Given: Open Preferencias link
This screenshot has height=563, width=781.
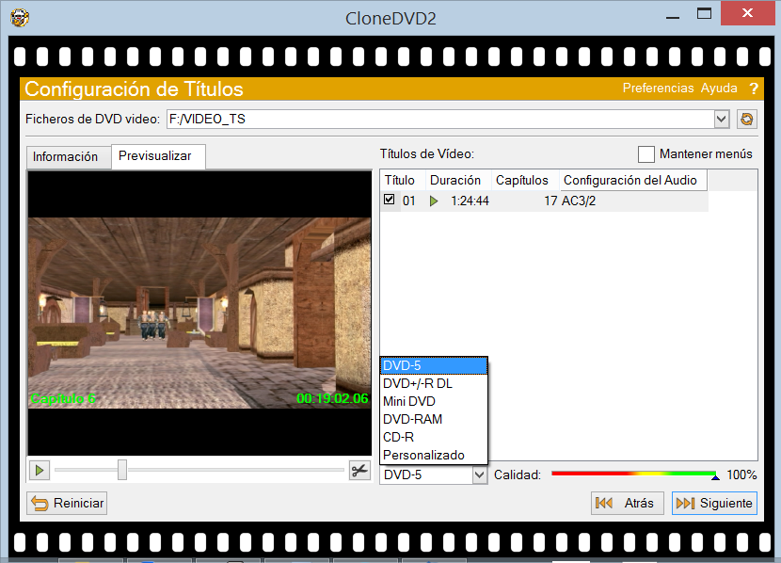Looking at the screenshot, I should (x=658, y=88).
